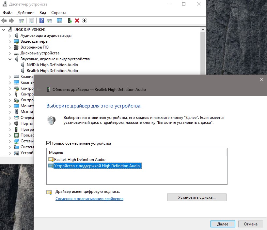Click the red X uninstall device icon
The height and width of the screenshot is (230, 267).
point(77,21)
